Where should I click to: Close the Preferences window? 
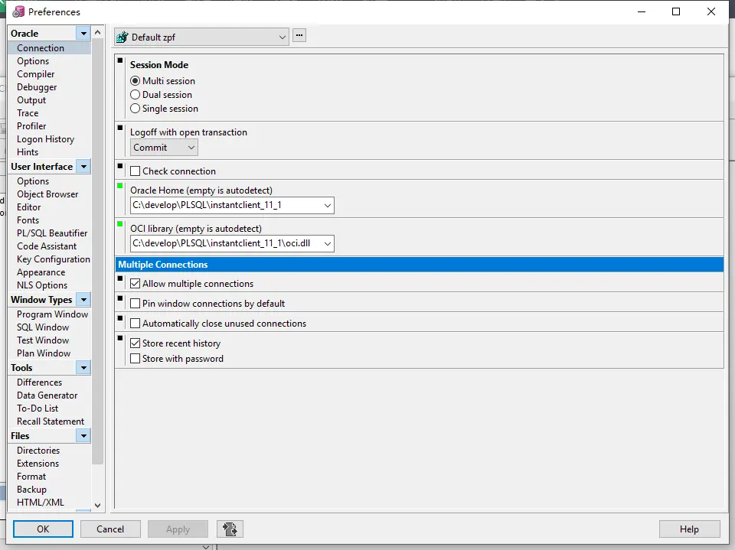coord(711,11)
